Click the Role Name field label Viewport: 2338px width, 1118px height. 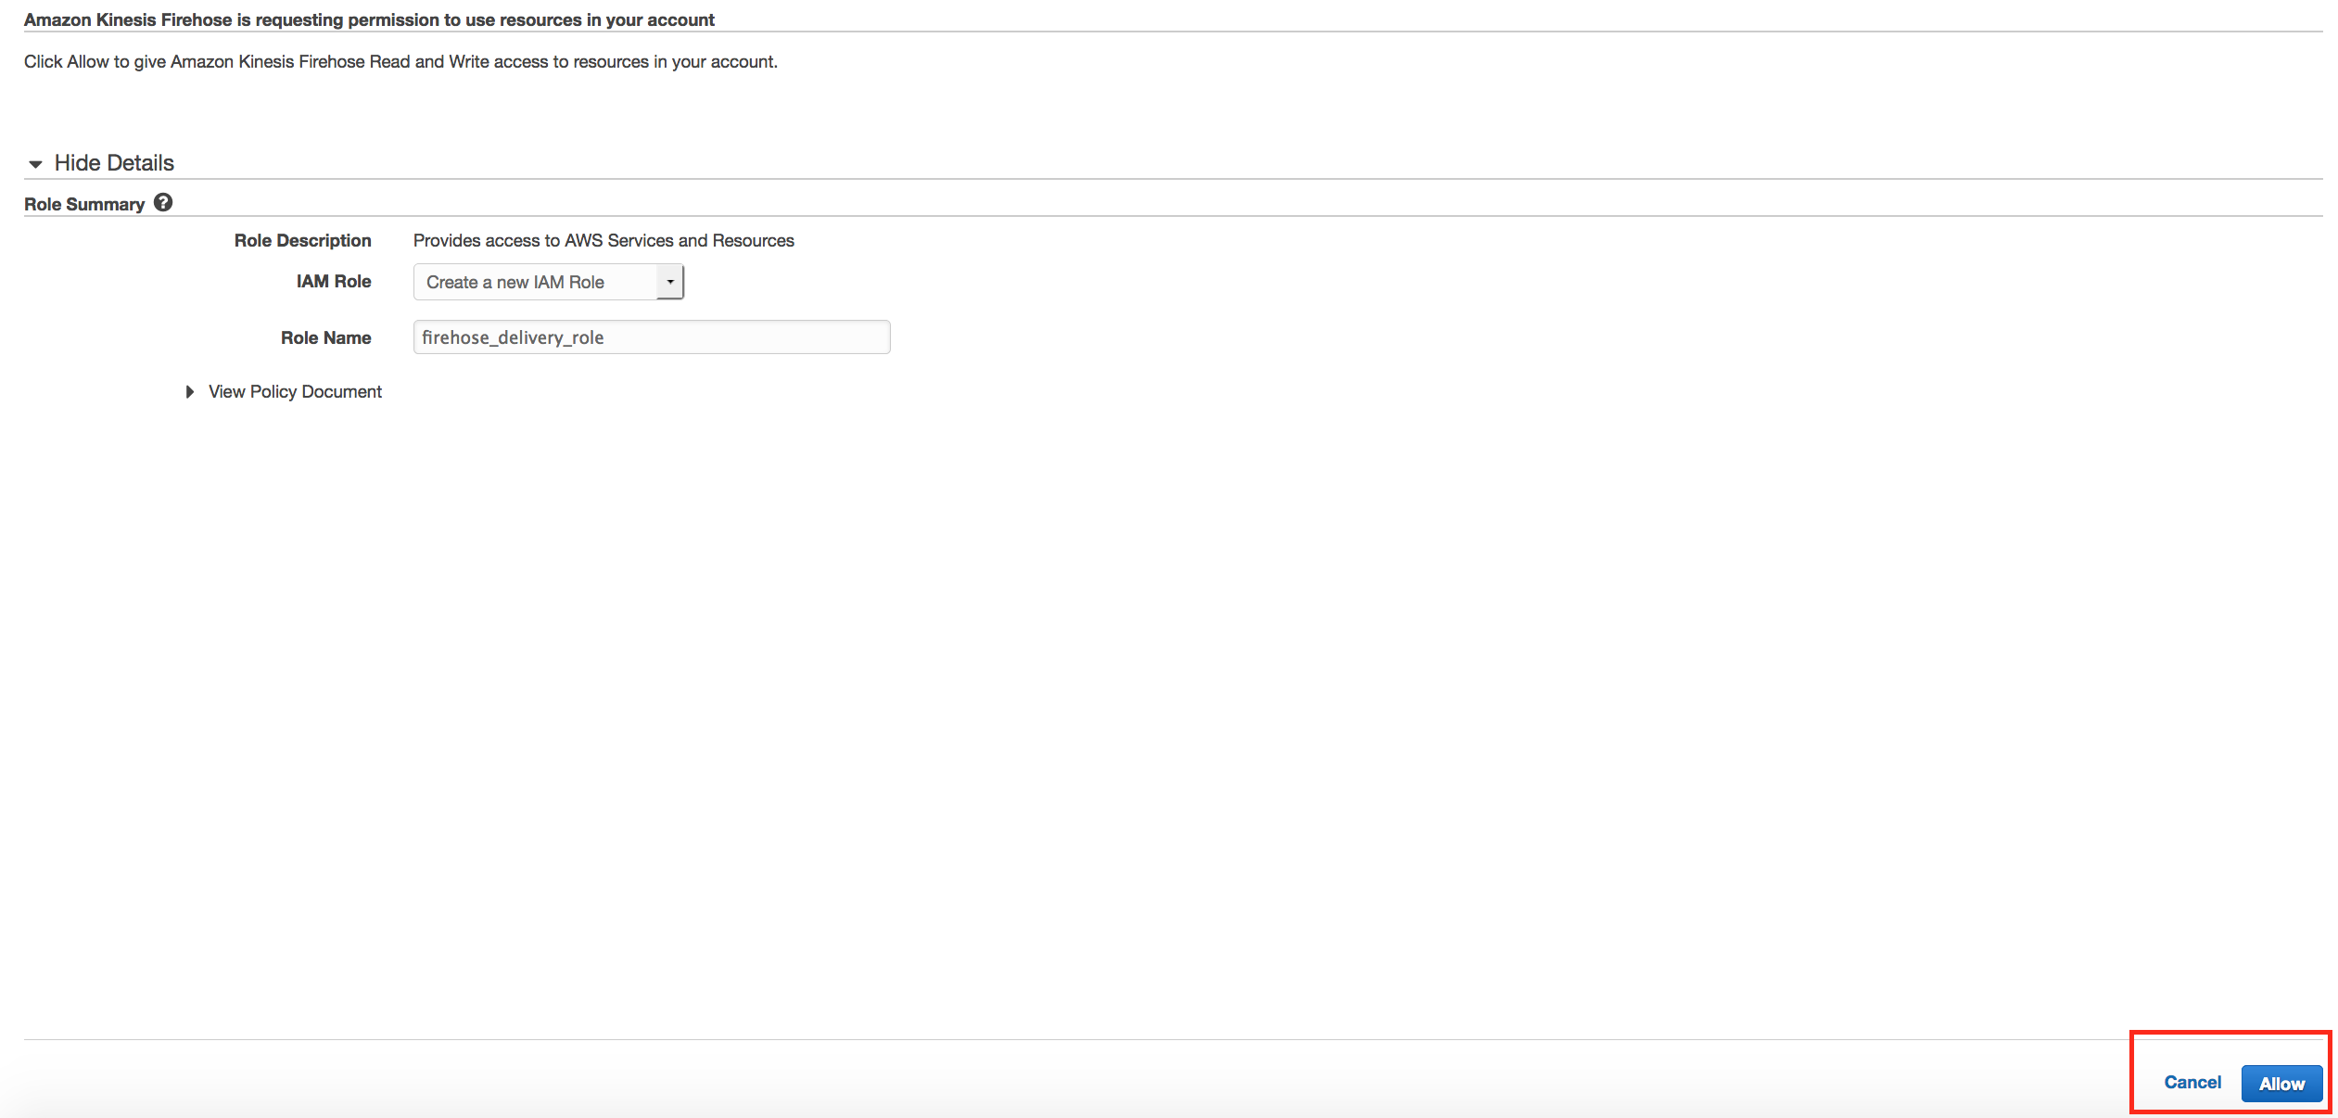pos(325,338)
